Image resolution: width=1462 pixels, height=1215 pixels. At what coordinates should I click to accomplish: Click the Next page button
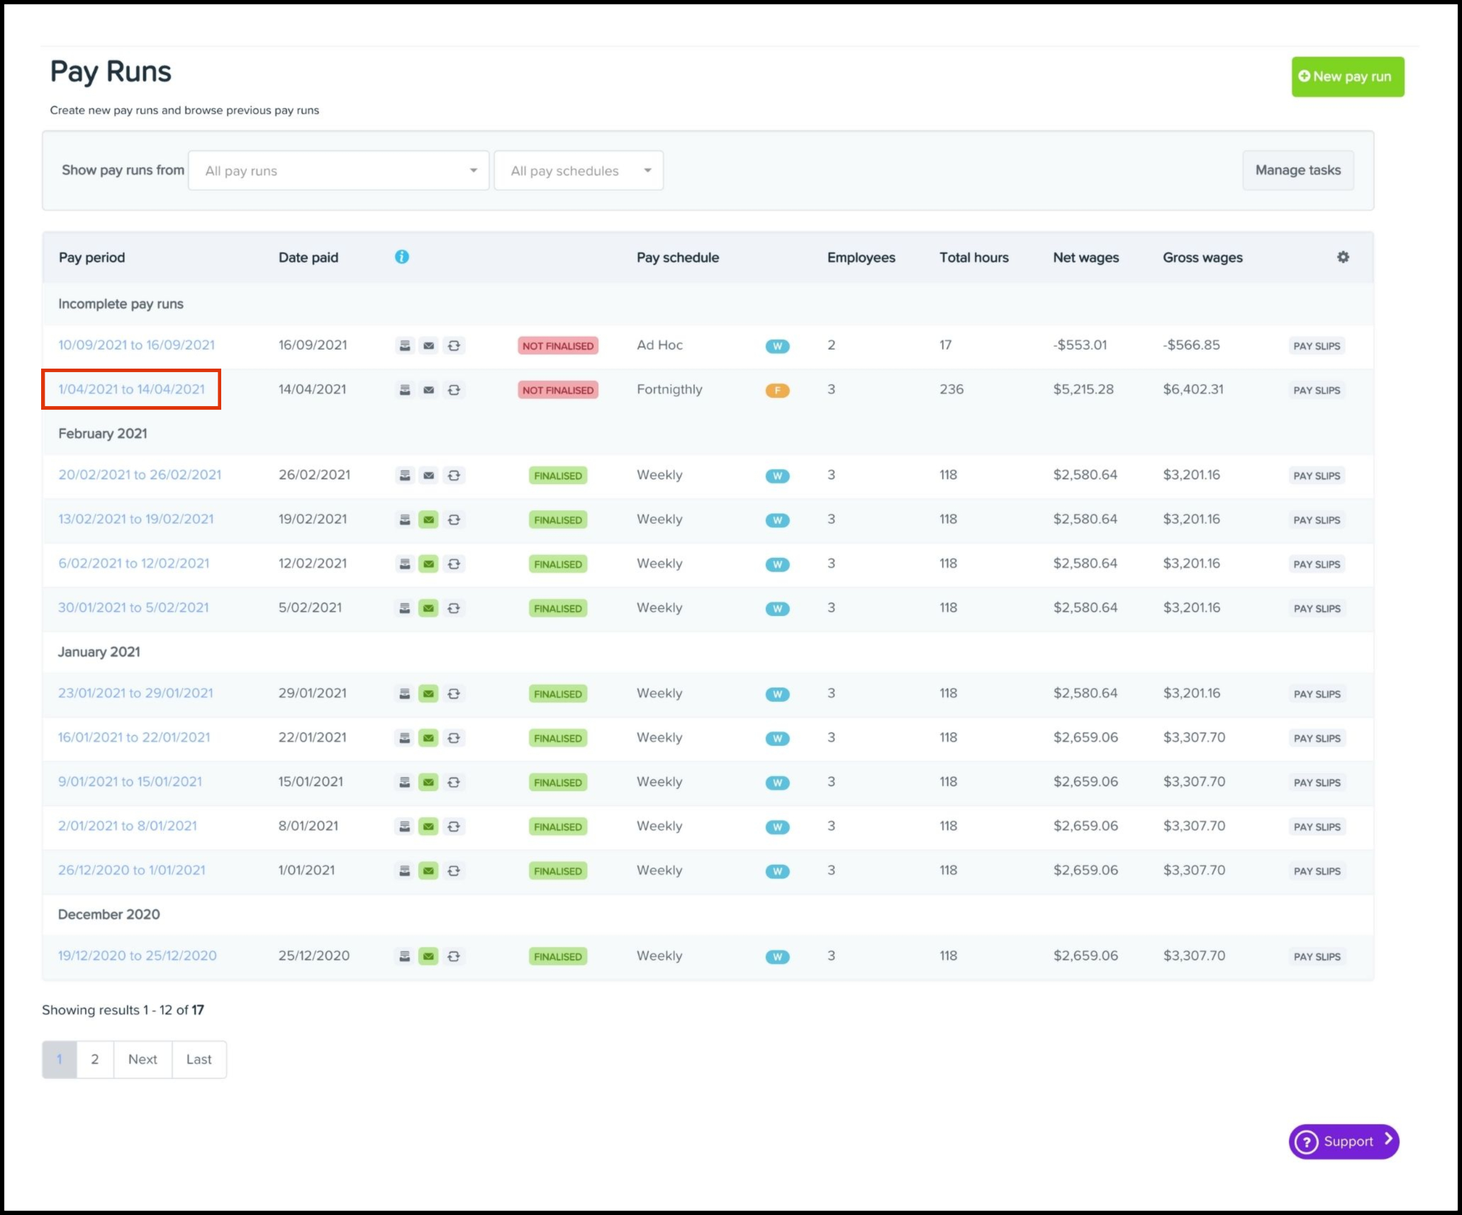click(143, 1059)
